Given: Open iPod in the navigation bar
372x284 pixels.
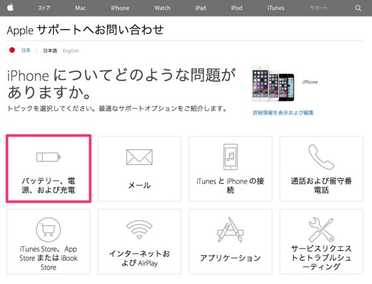Looking at the screenshot, I should (236, 8).
